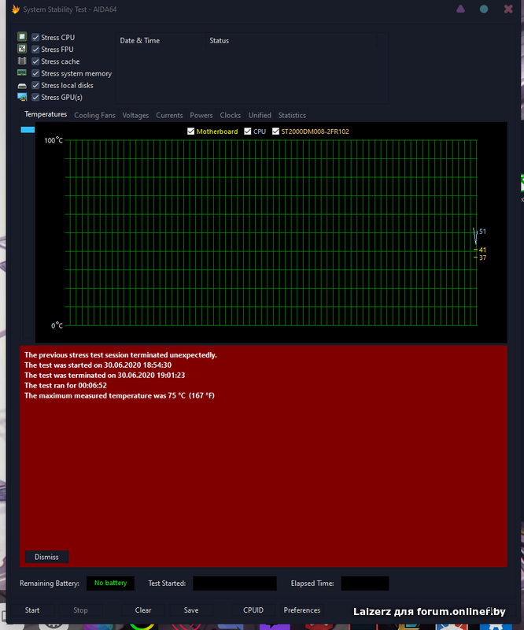Dismiss the unexpected termination warning
This screenshot has width=524, height=630.
(x=46, y=557)
